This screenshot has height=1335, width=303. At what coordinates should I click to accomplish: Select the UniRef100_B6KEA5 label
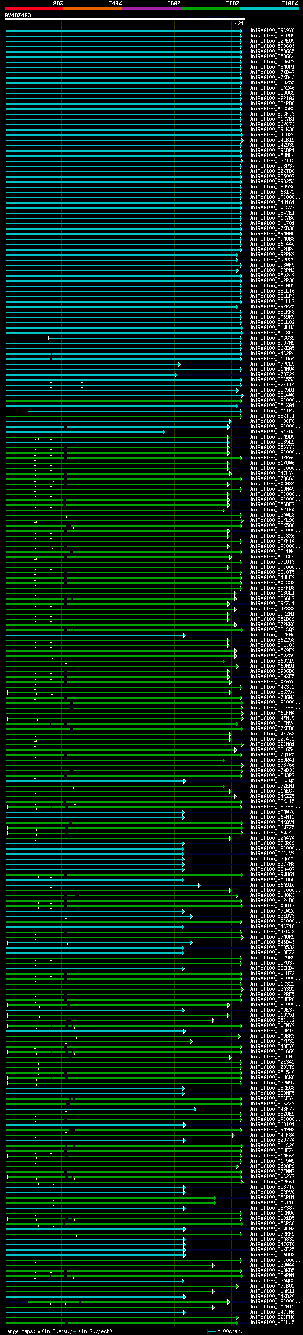click(271, 348)
